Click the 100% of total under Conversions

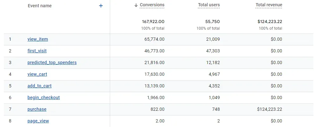153,28
